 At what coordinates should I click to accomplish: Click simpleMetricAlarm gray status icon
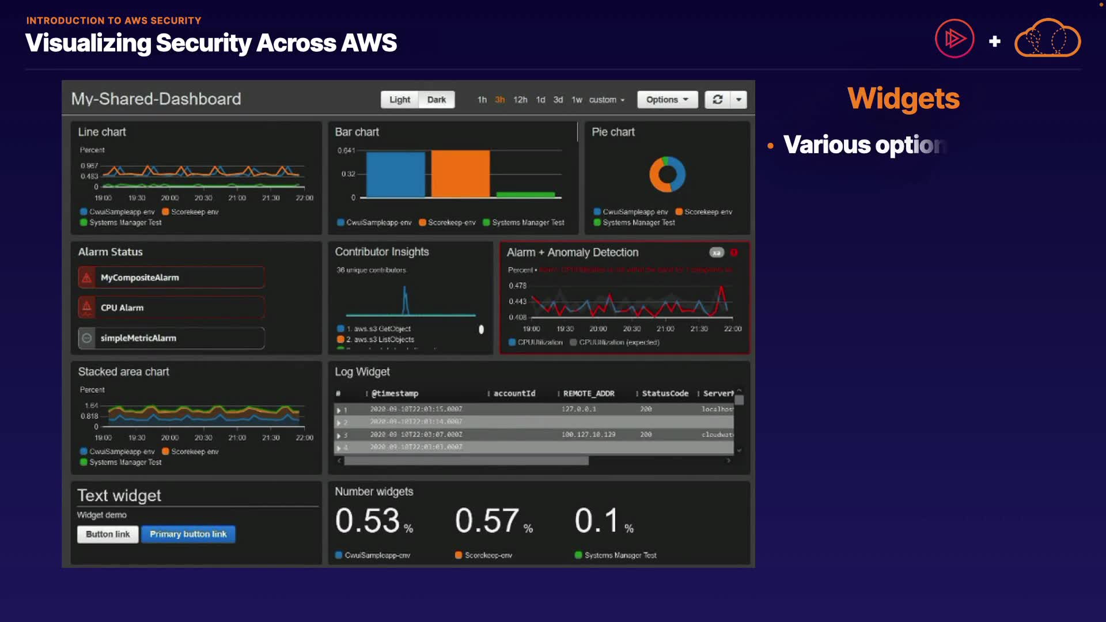[87, 338]
